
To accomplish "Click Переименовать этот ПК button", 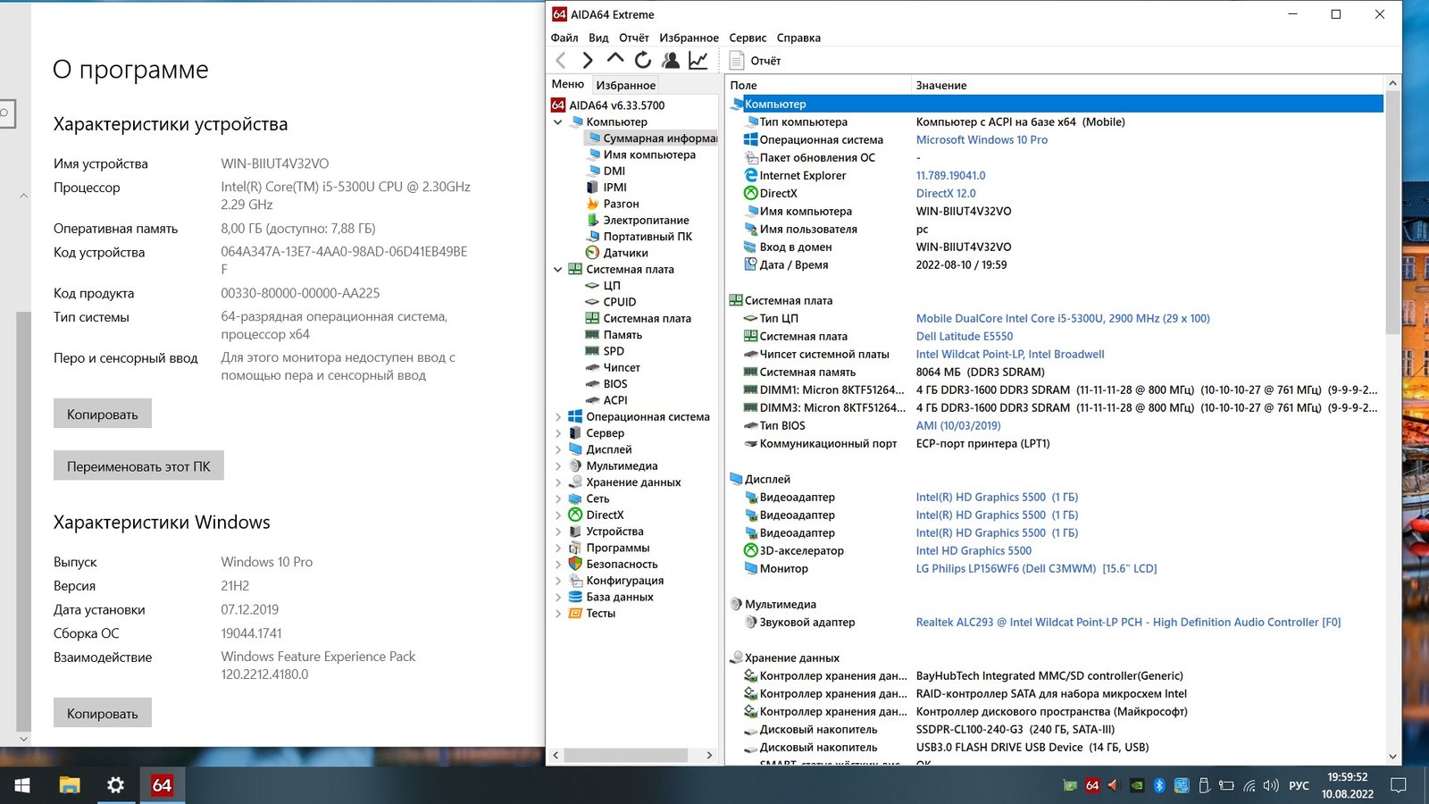I will (x=138, y=465).
